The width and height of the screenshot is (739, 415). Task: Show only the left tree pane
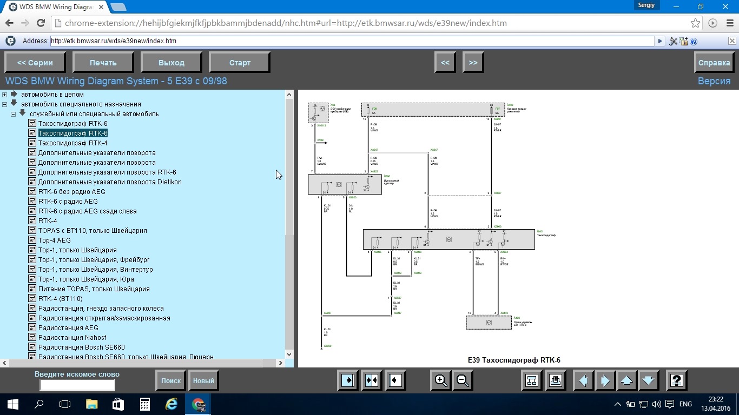tap(348, 380)
